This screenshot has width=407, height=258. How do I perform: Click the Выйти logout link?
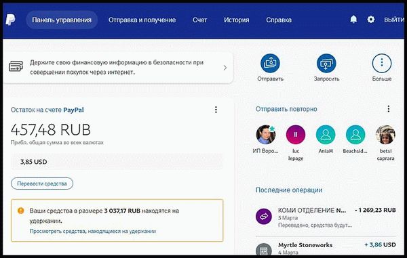pos(393,20)
